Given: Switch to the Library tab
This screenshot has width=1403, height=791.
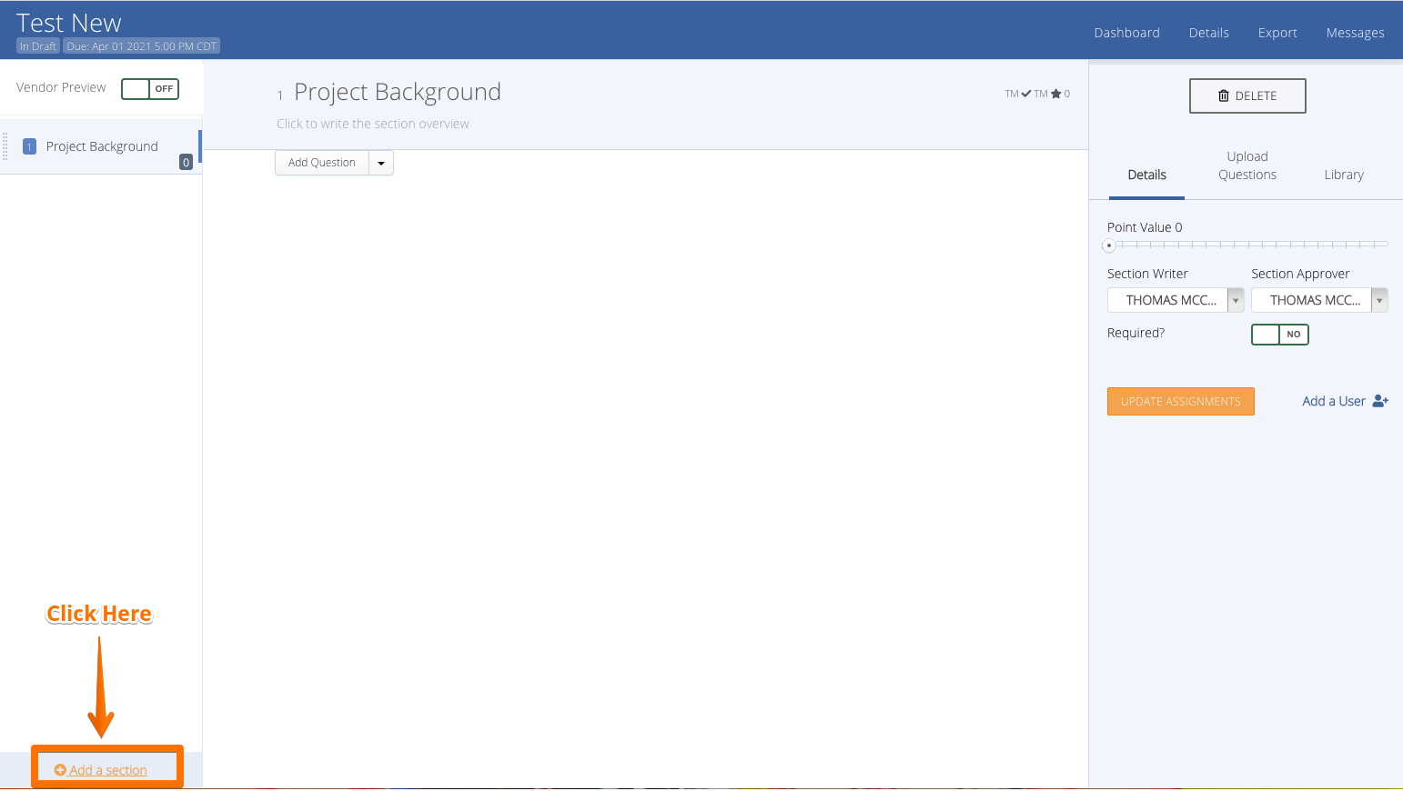Looking at the screenshot, I should tap(1343, 175).
